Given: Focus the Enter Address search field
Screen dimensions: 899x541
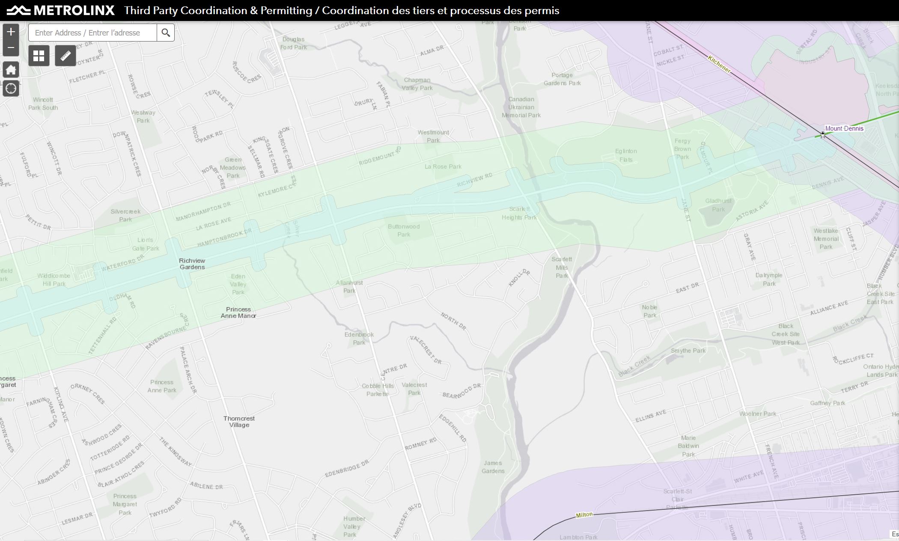Looking at the screenshot, I should coord(92,33).
